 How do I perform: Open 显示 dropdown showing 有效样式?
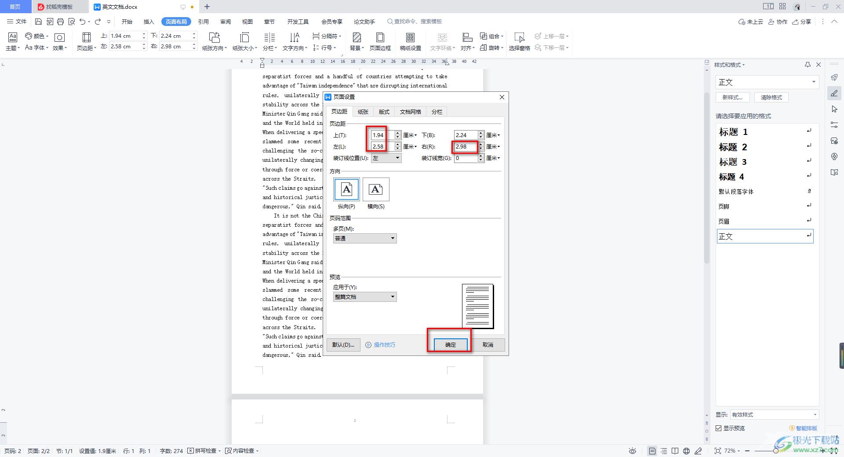pos(774,414)
